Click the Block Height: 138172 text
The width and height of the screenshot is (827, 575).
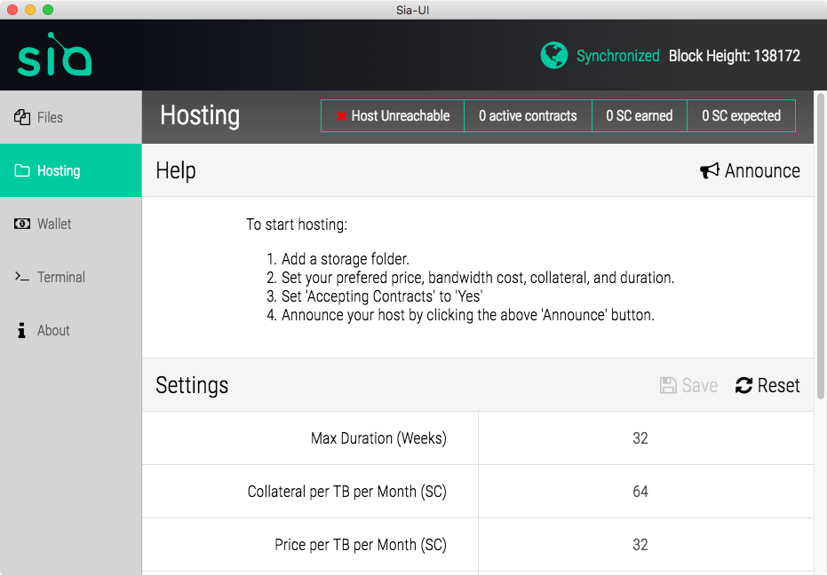pyautogui.click(x=734, y=55)
